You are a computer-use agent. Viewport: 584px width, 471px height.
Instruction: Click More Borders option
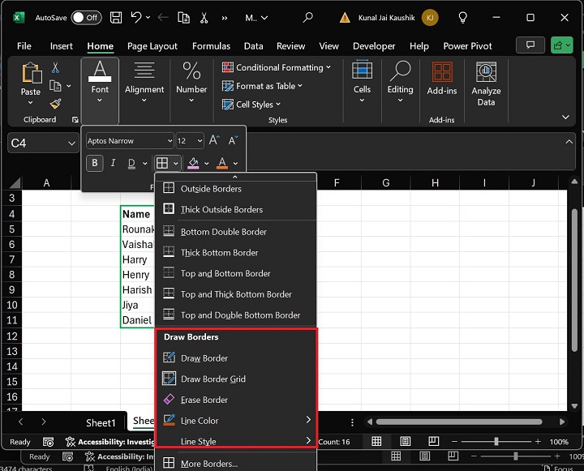click(x=209, y=464)
